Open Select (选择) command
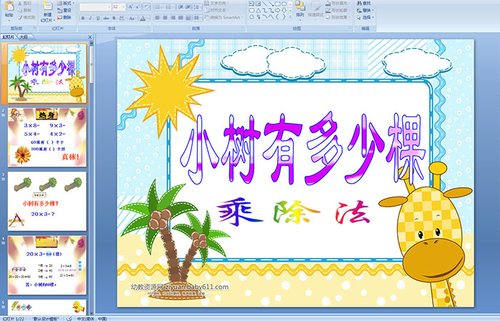500x321 pixels. coord(366,17)
